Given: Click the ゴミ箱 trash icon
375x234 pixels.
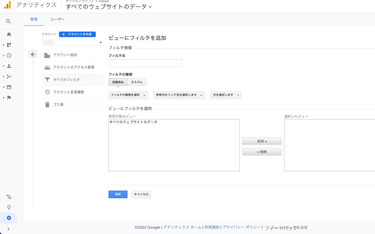Looking at the screenshot, I should [x=47, y=105].
